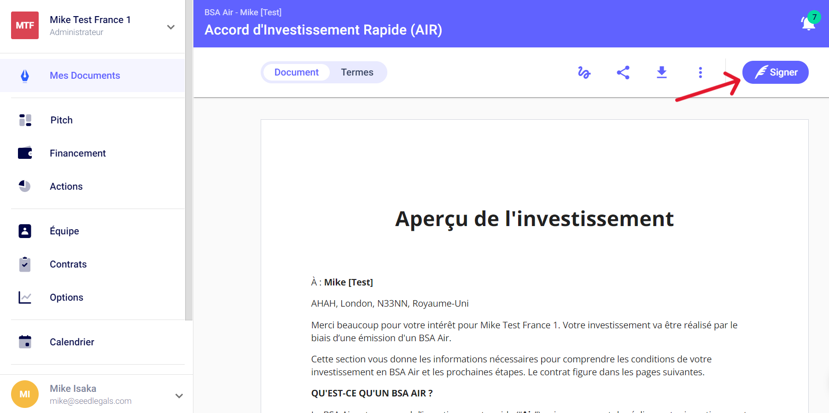Image resolution: width=829 pixels, height=413 pixels.
Task: Switch to the Document view toggle
Action: tap(297, 72)
